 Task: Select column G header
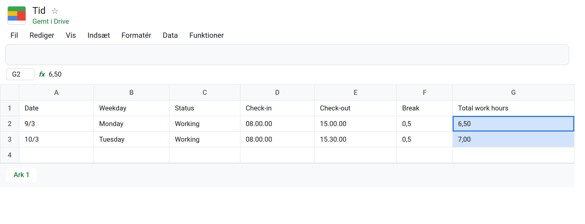513,92
